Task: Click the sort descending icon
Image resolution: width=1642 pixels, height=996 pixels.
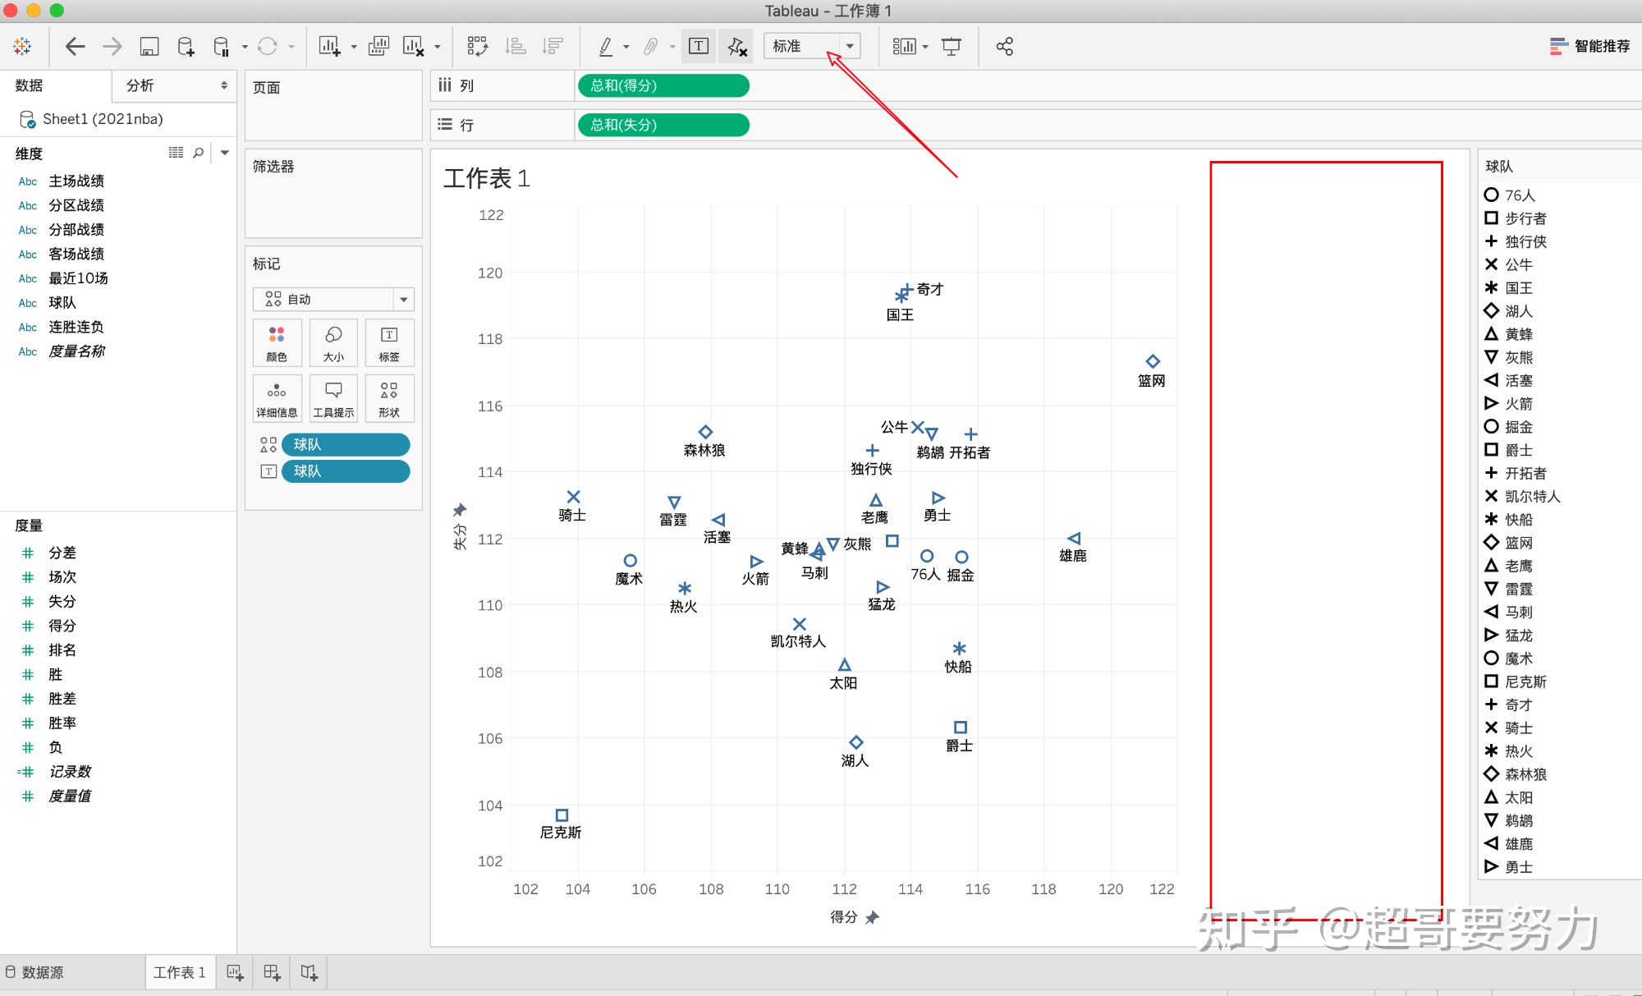Action: tap(553, 46)
